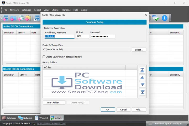Click the Sante PACS Server window icon
Image resolution: width=189 pixels, height=126 pixels.
[x=3, y=3]
